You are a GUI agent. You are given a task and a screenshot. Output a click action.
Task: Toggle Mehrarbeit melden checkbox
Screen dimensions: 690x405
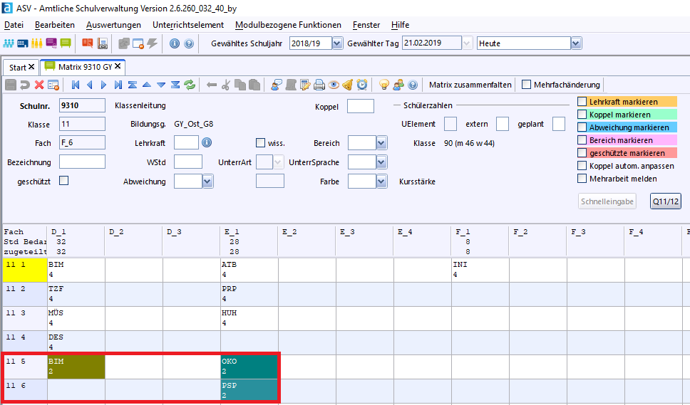pyautogui.click(x=582, y=179)
